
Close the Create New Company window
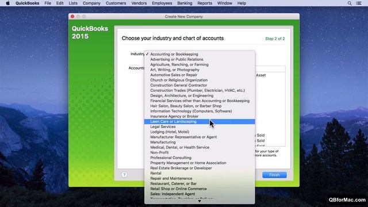72,17
